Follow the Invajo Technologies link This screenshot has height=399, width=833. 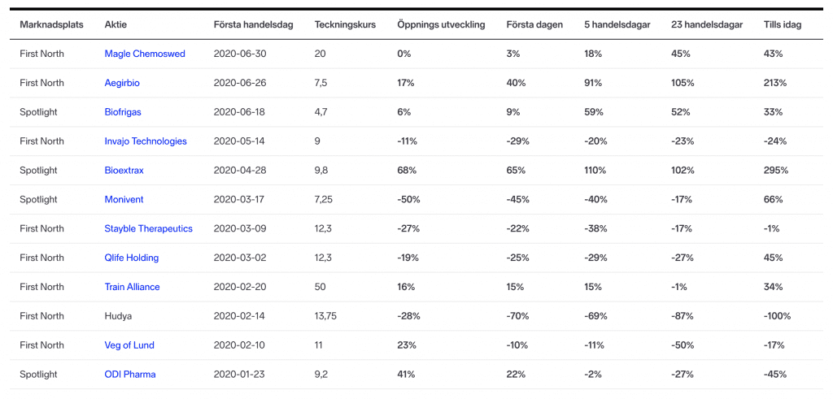(x=146, y=141)
